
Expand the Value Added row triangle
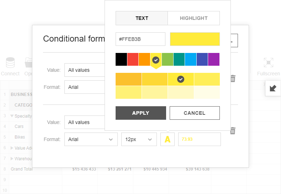(x=12, y=148)
